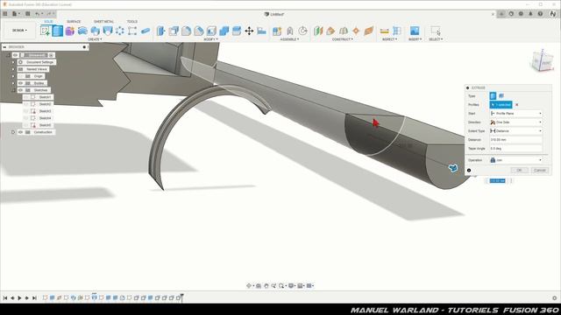Image resolution: width=561 pixels, height=315 pixels.
Task: Select the Align tool
Action: click(x=261, y=31)
